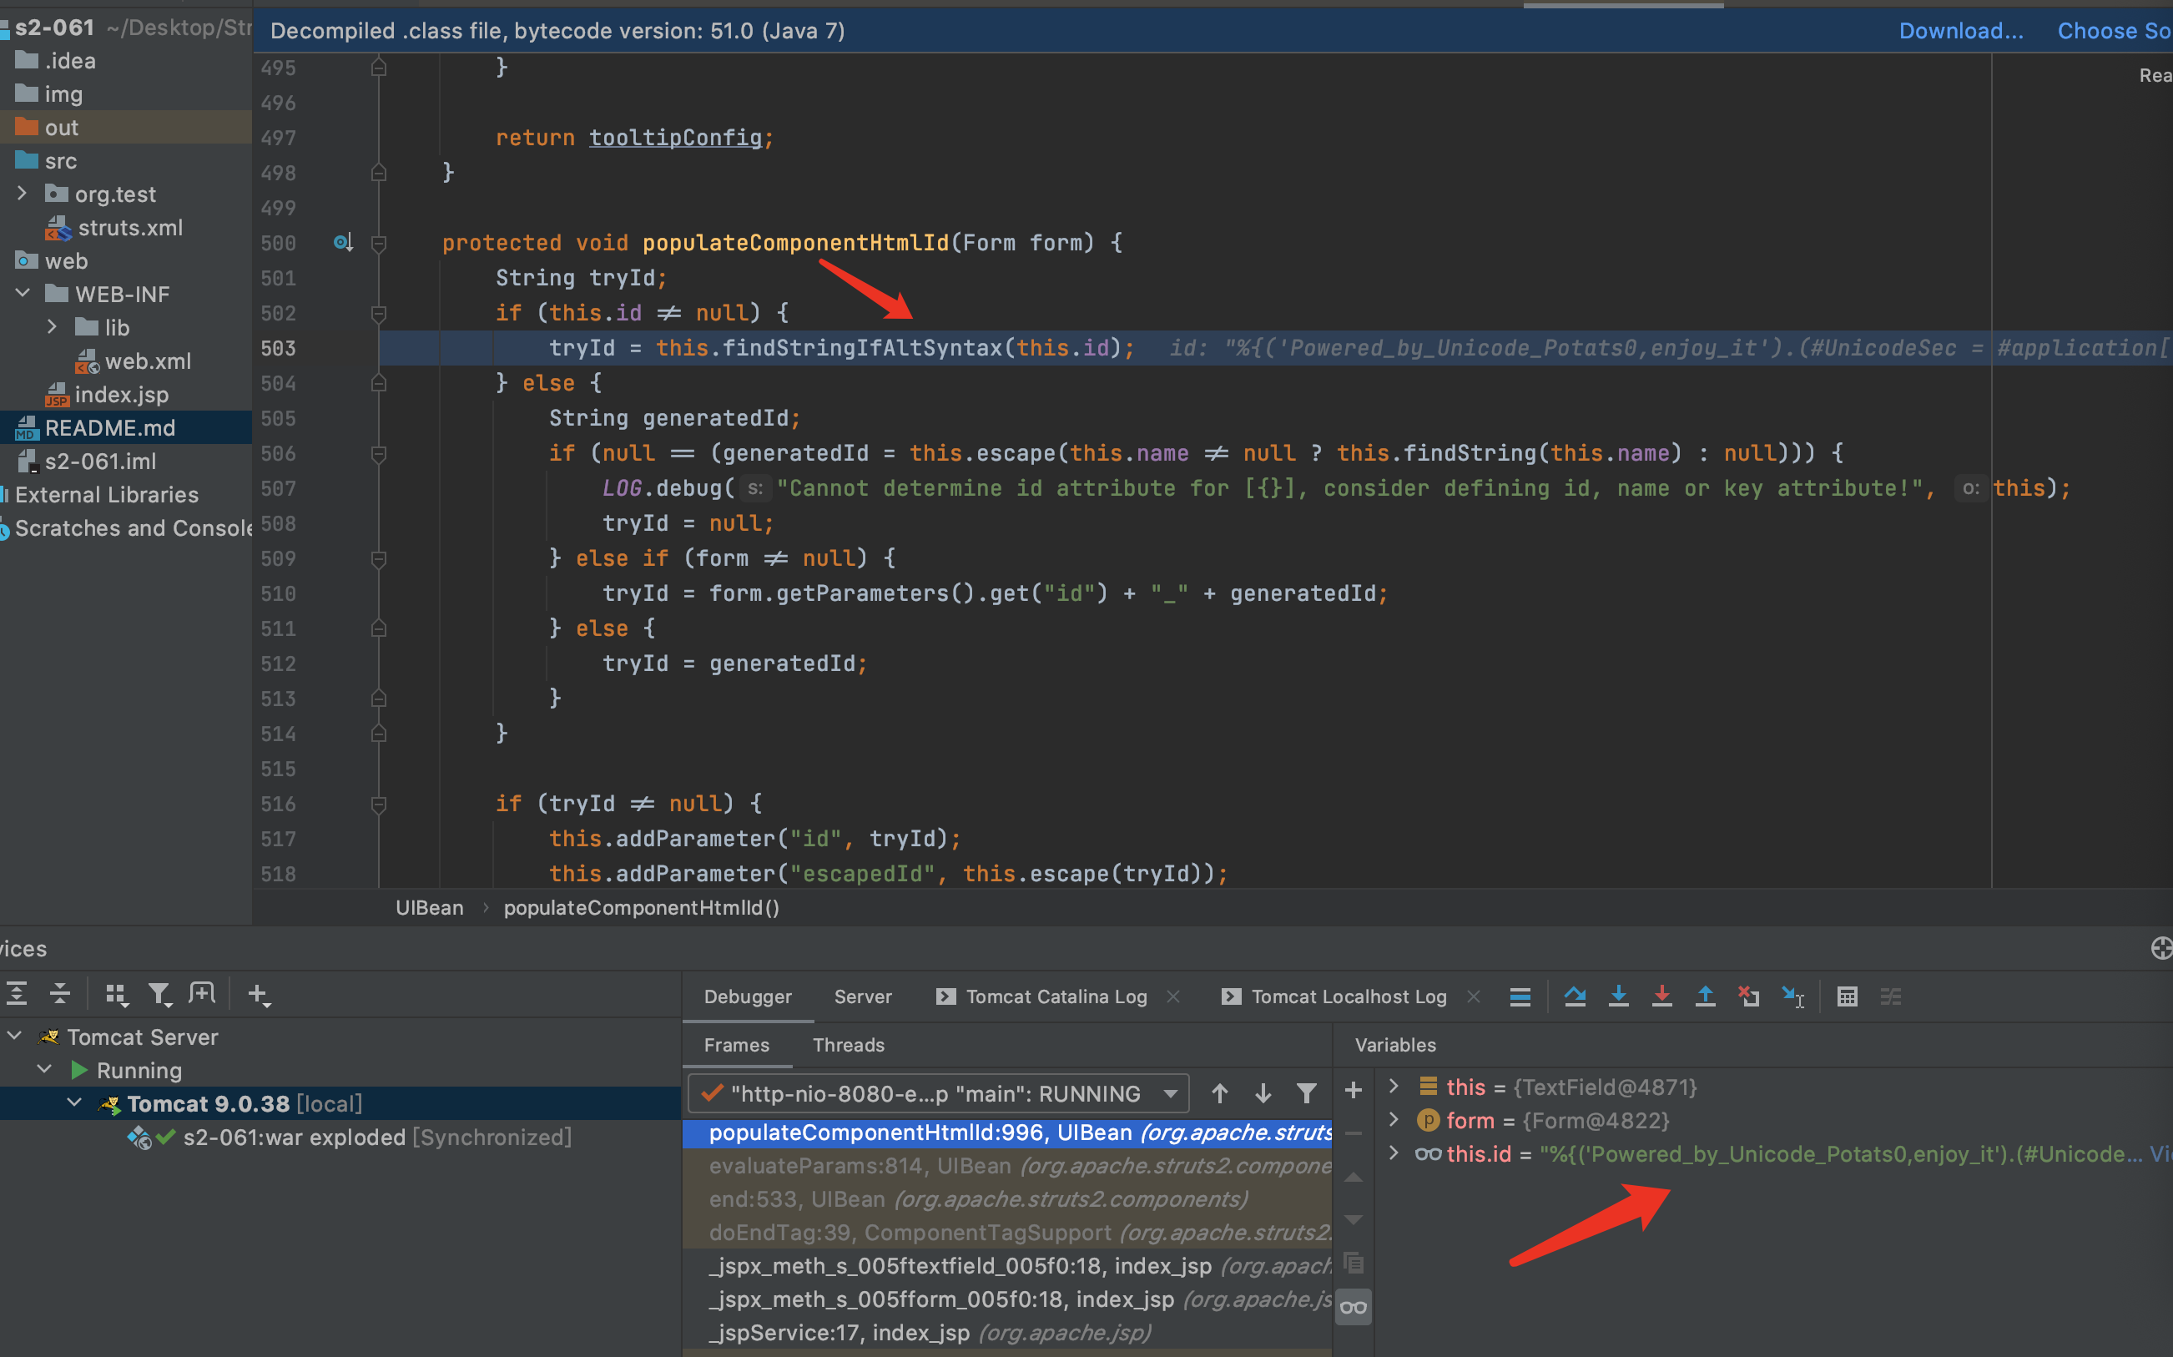
Task: Expand the lib folder
Action: (52, 326)
